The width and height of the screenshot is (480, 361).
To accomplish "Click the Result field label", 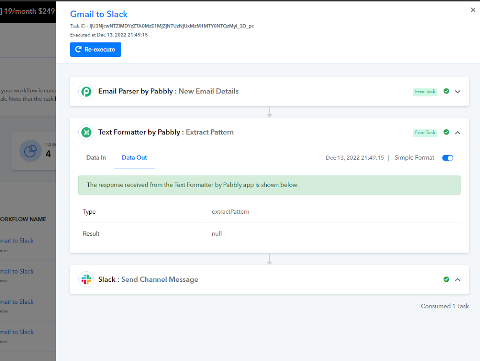I will (x=91, y=234).
